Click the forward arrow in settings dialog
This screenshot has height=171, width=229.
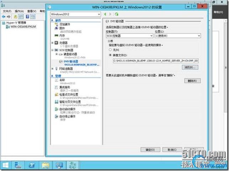110,14
